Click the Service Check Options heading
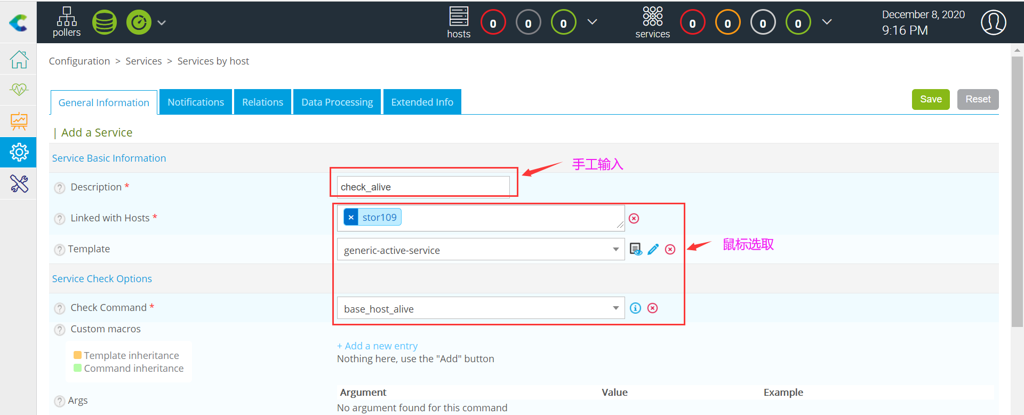 (102, 279)
